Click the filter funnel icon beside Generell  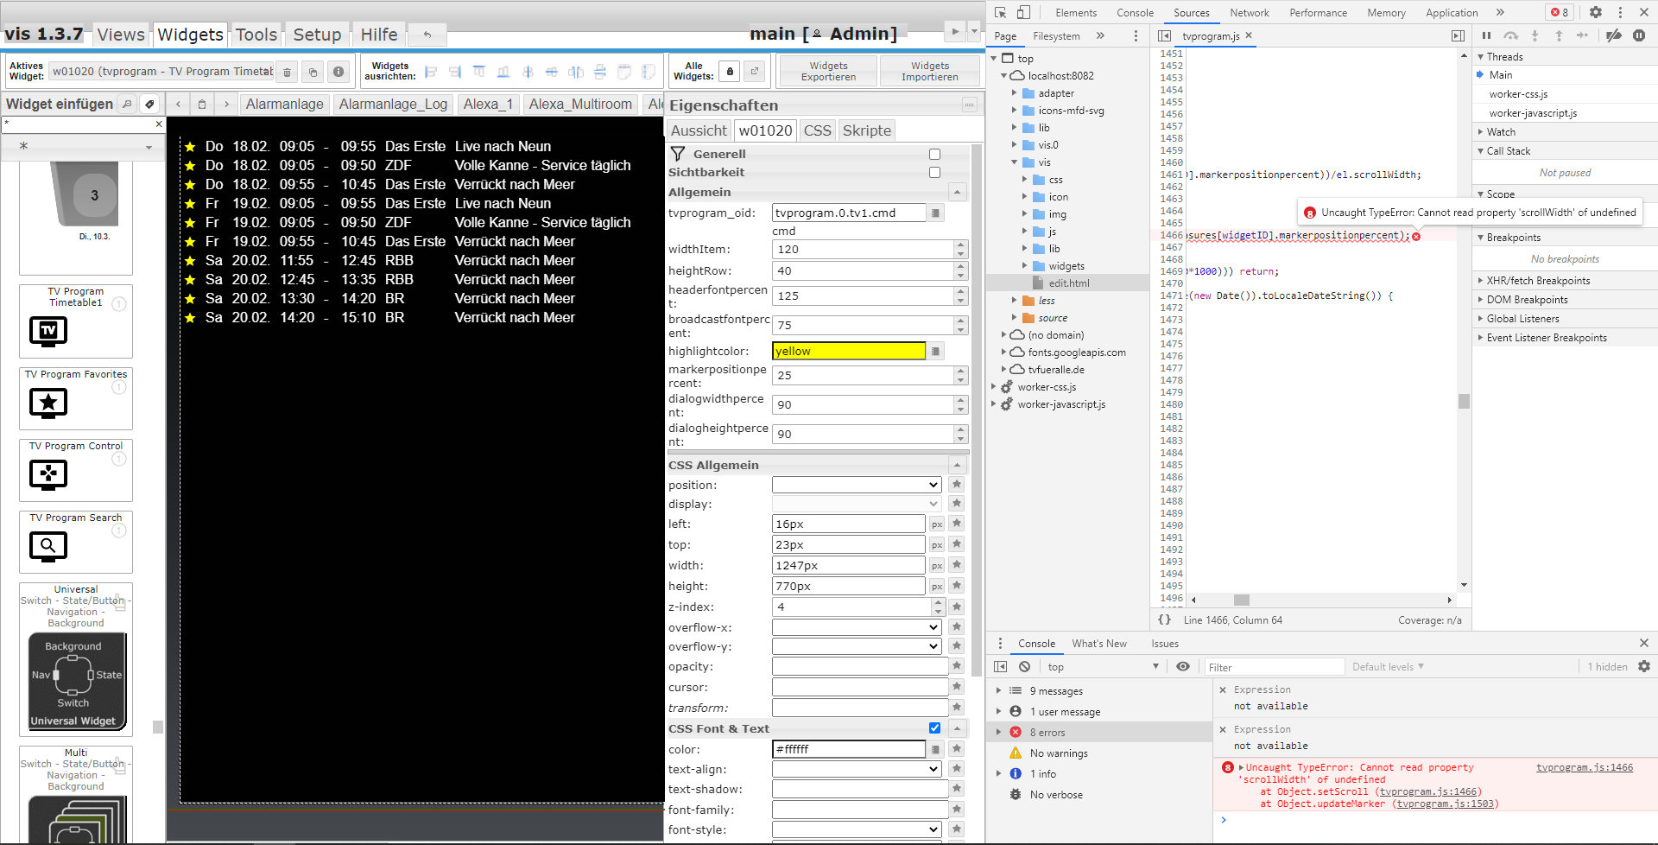[678, 153]
